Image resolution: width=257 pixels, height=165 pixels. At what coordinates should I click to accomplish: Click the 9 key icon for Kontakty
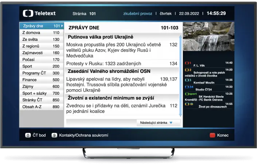coord(54,135)
